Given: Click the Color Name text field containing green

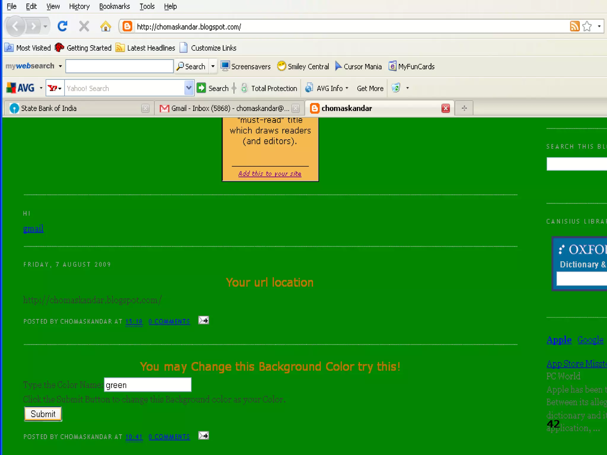Looking at the screenshot, I should [x=148, y=385].
